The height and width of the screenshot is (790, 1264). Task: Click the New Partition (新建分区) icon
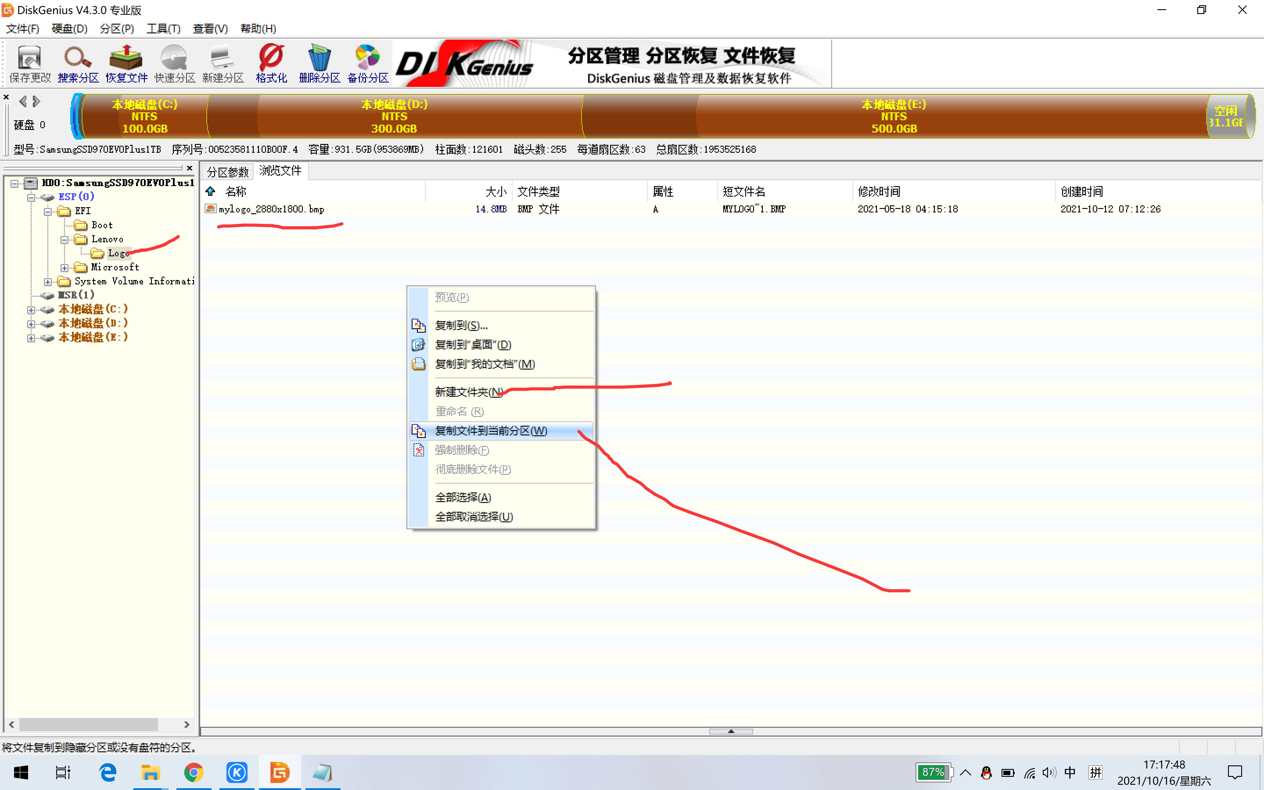point(223,64)
